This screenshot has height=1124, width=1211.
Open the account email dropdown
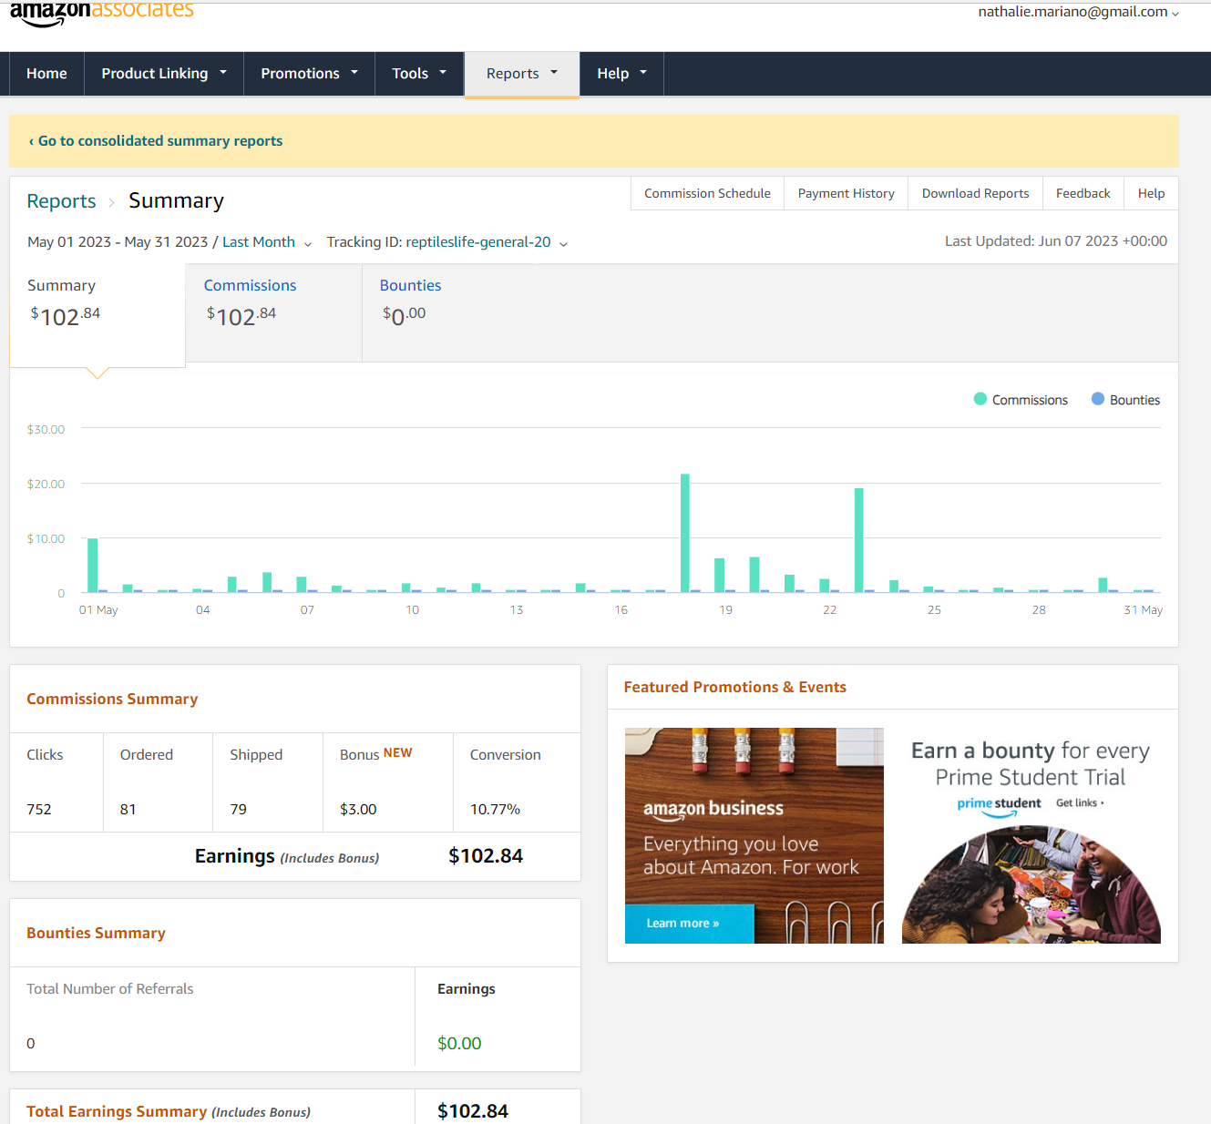coord(1079,12)
